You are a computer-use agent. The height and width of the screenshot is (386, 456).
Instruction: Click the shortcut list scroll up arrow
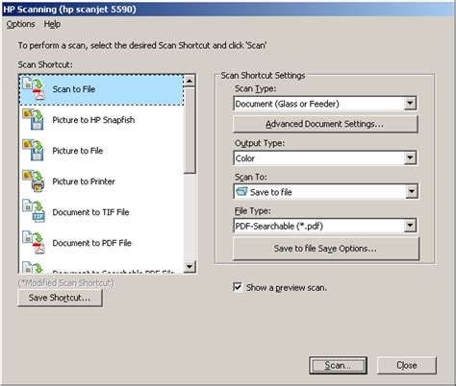click(190, 81)
